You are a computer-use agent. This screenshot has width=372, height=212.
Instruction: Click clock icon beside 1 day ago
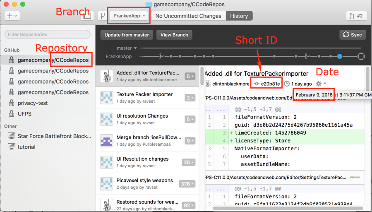tap(287, 84)
